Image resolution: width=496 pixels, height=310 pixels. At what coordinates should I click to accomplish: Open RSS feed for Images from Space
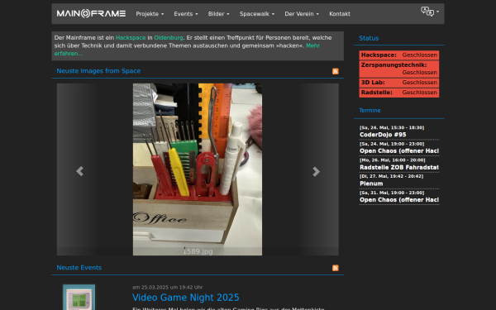336,71
